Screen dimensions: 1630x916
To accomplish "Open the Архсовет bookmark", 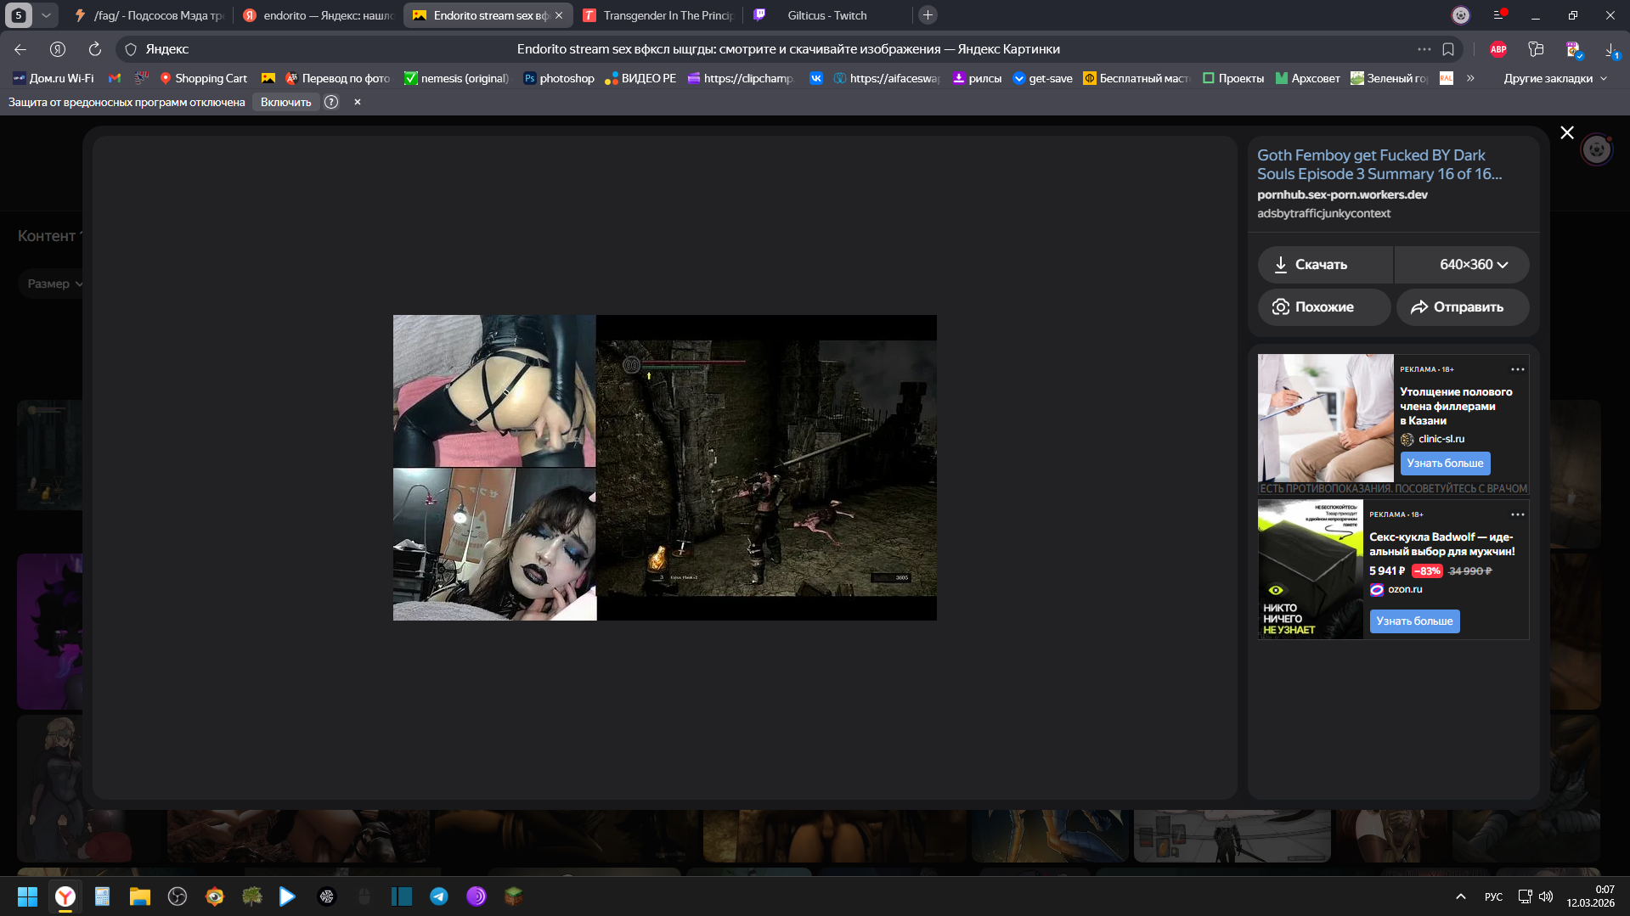I will click(x=1308, y=78).
